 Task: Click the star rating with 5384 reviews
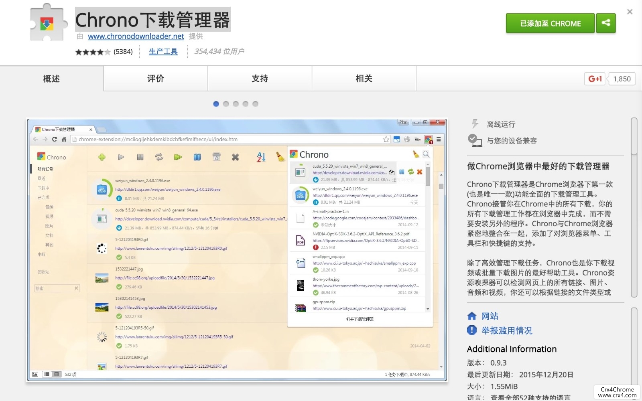(x=93, y=52)
